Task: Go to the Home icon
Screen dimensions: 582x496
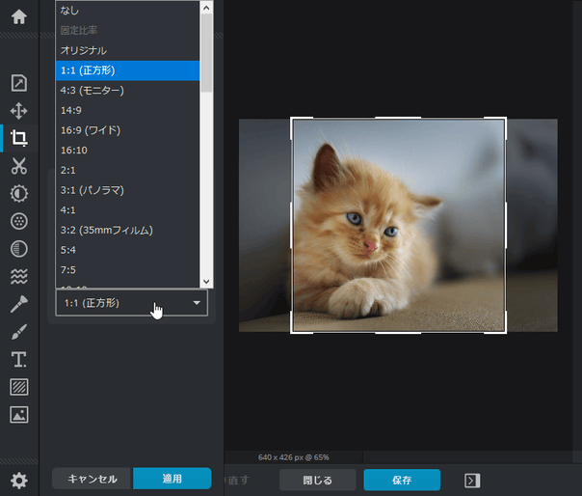Action: tap(19, 16)
